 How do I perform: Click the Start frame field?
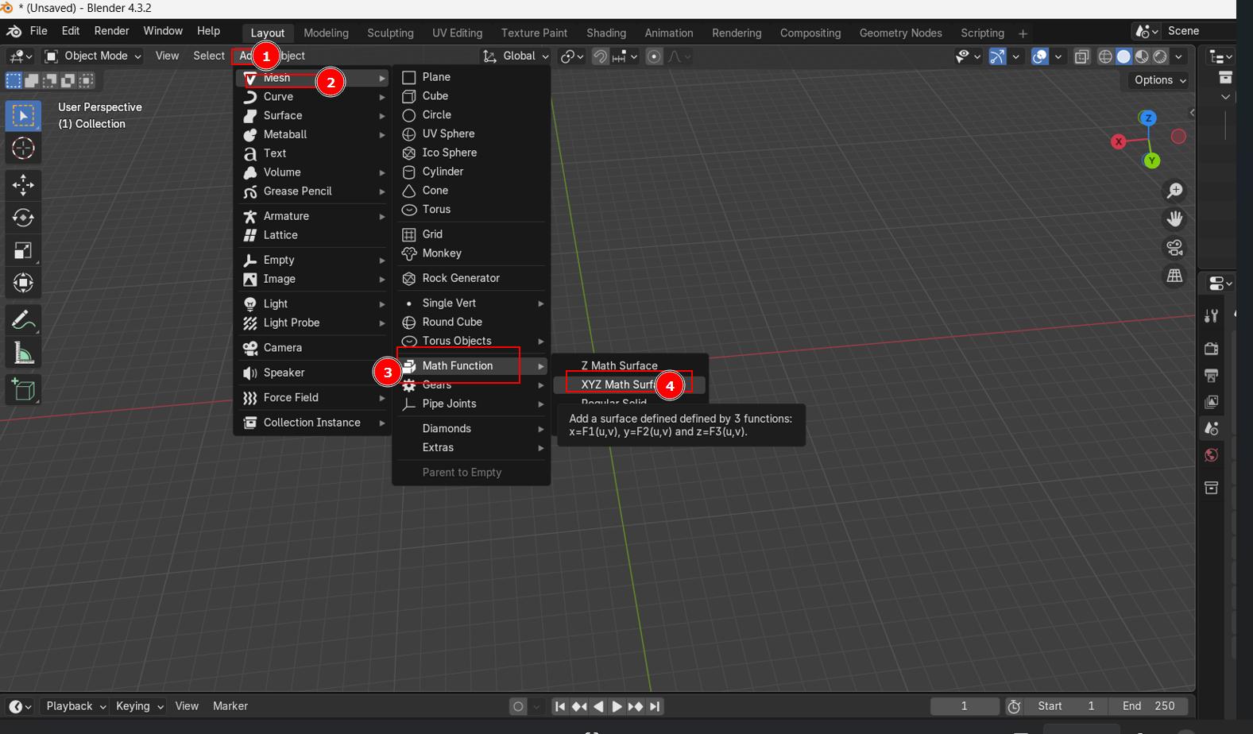point(1066,706)
